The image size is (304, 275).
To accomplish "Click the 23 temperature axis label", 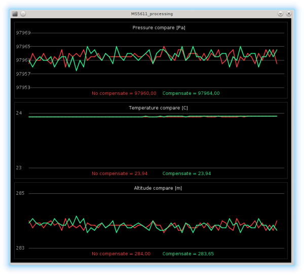I will tap(19, 168).
